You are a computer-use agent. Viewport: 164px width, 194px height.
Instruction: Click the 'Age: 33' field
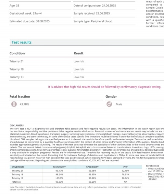14,5
